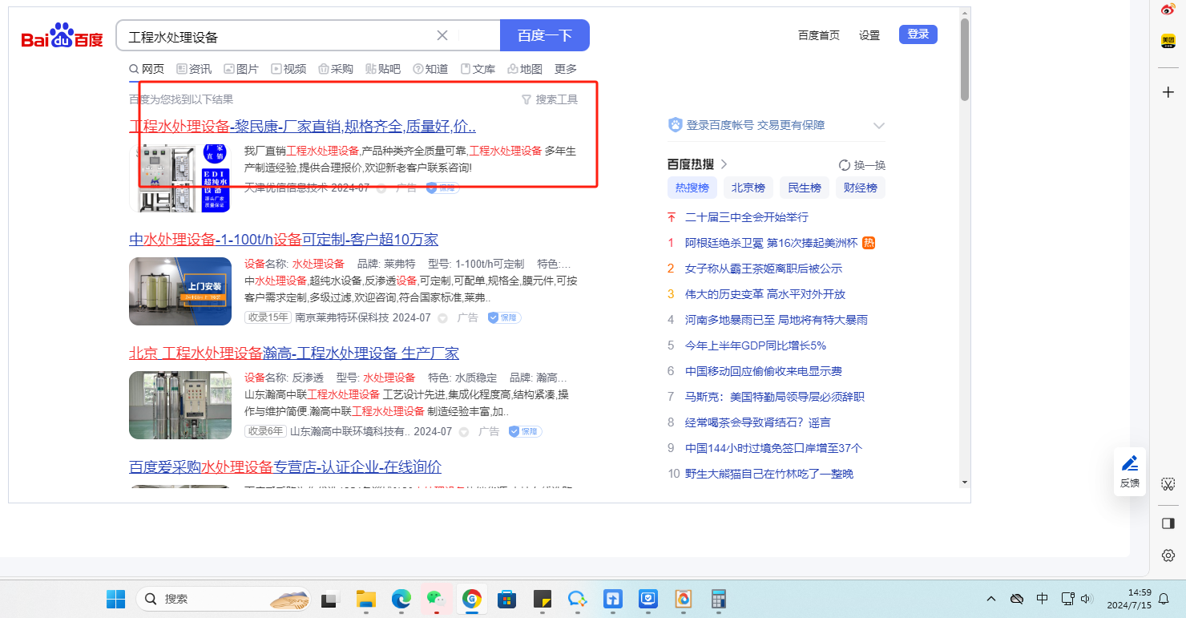Show hidden system tray icons
The width and height of the screenshot is (1186, 618).
coord(991,599)
